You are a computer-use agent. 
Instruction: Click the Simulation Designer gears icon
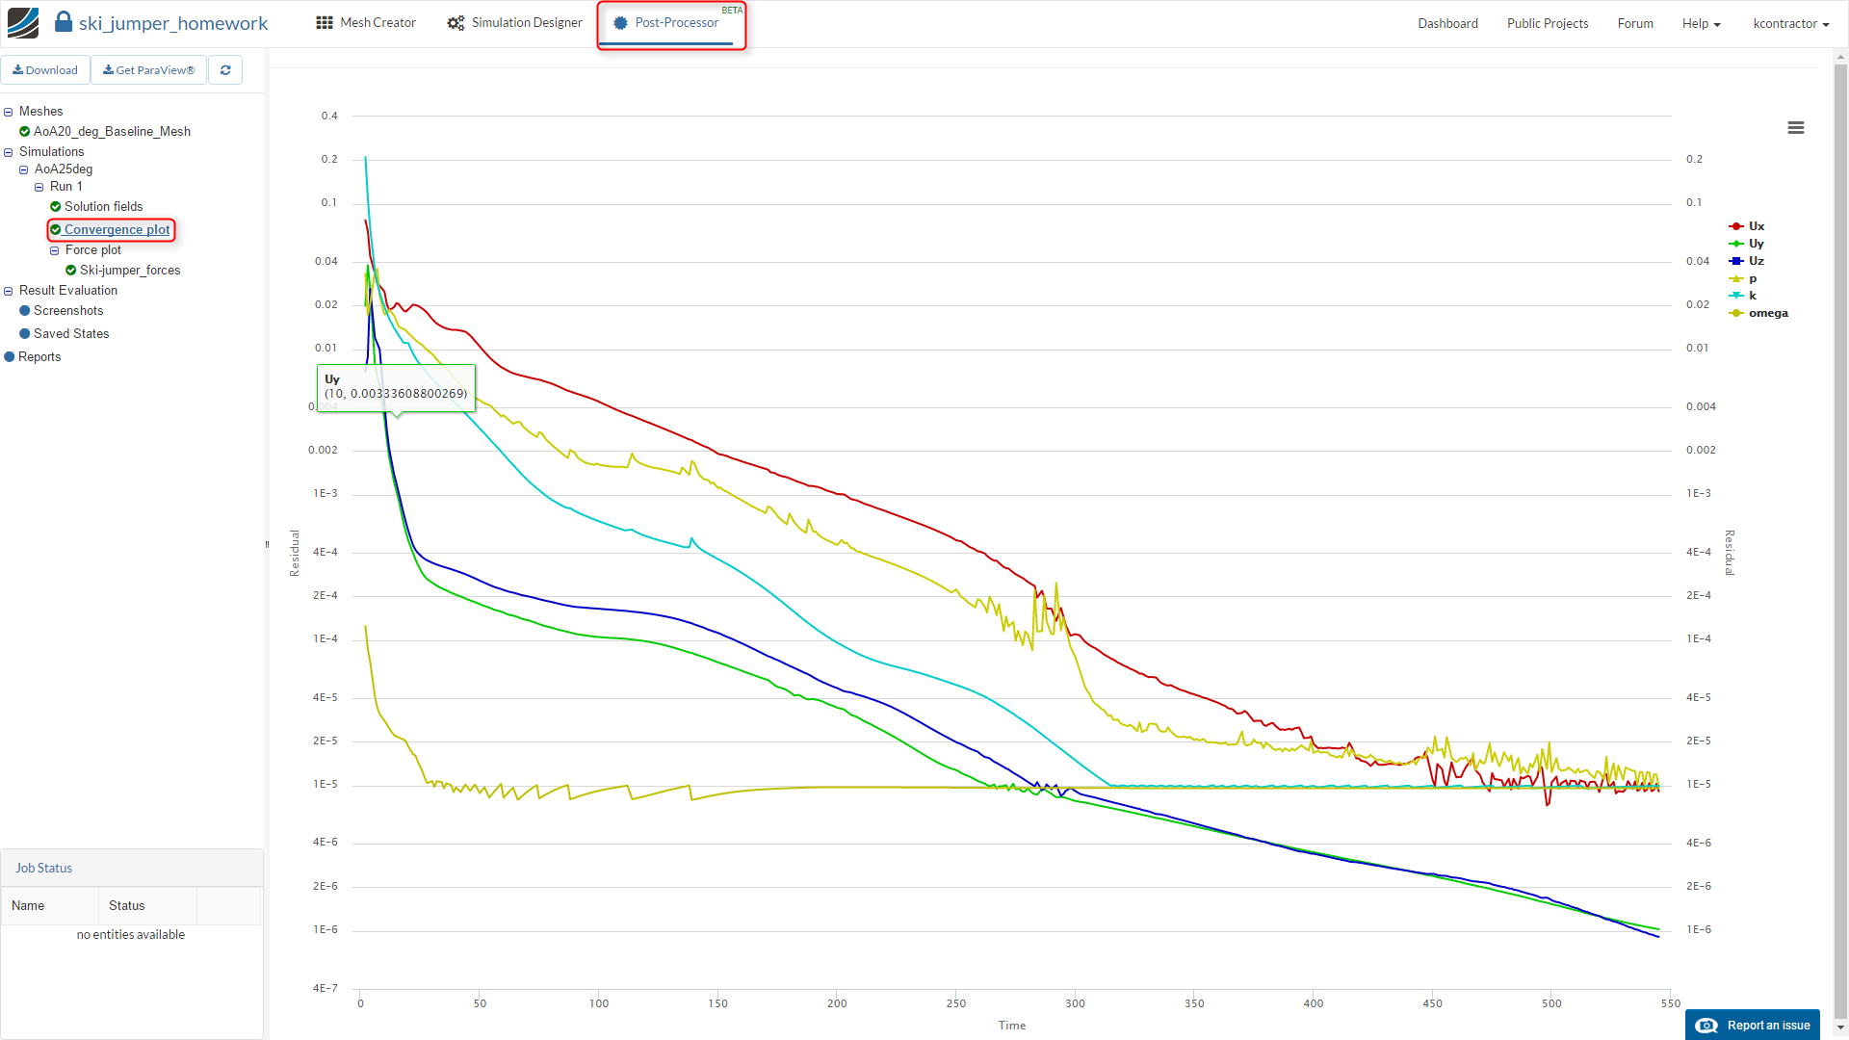[456, 23]
